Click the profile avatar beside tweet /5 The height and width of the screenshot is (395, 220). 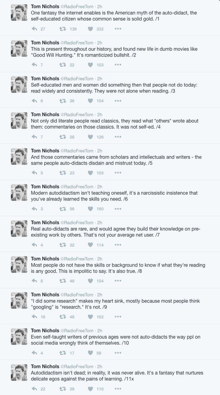[19, 156]
